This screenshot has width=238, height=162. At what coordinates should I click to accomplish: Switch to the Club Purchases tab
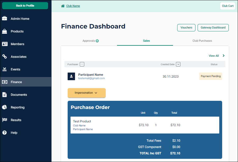point(202,41)
